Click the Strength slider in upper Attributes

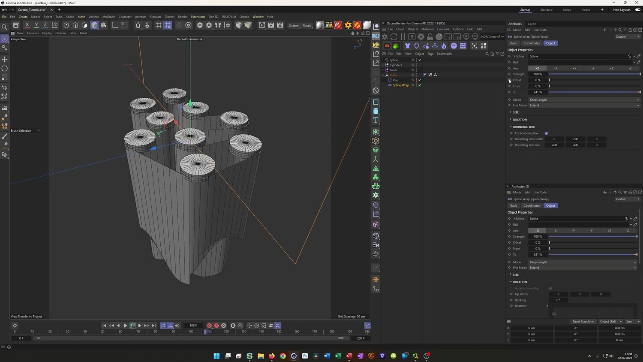[x=594, y=74]
